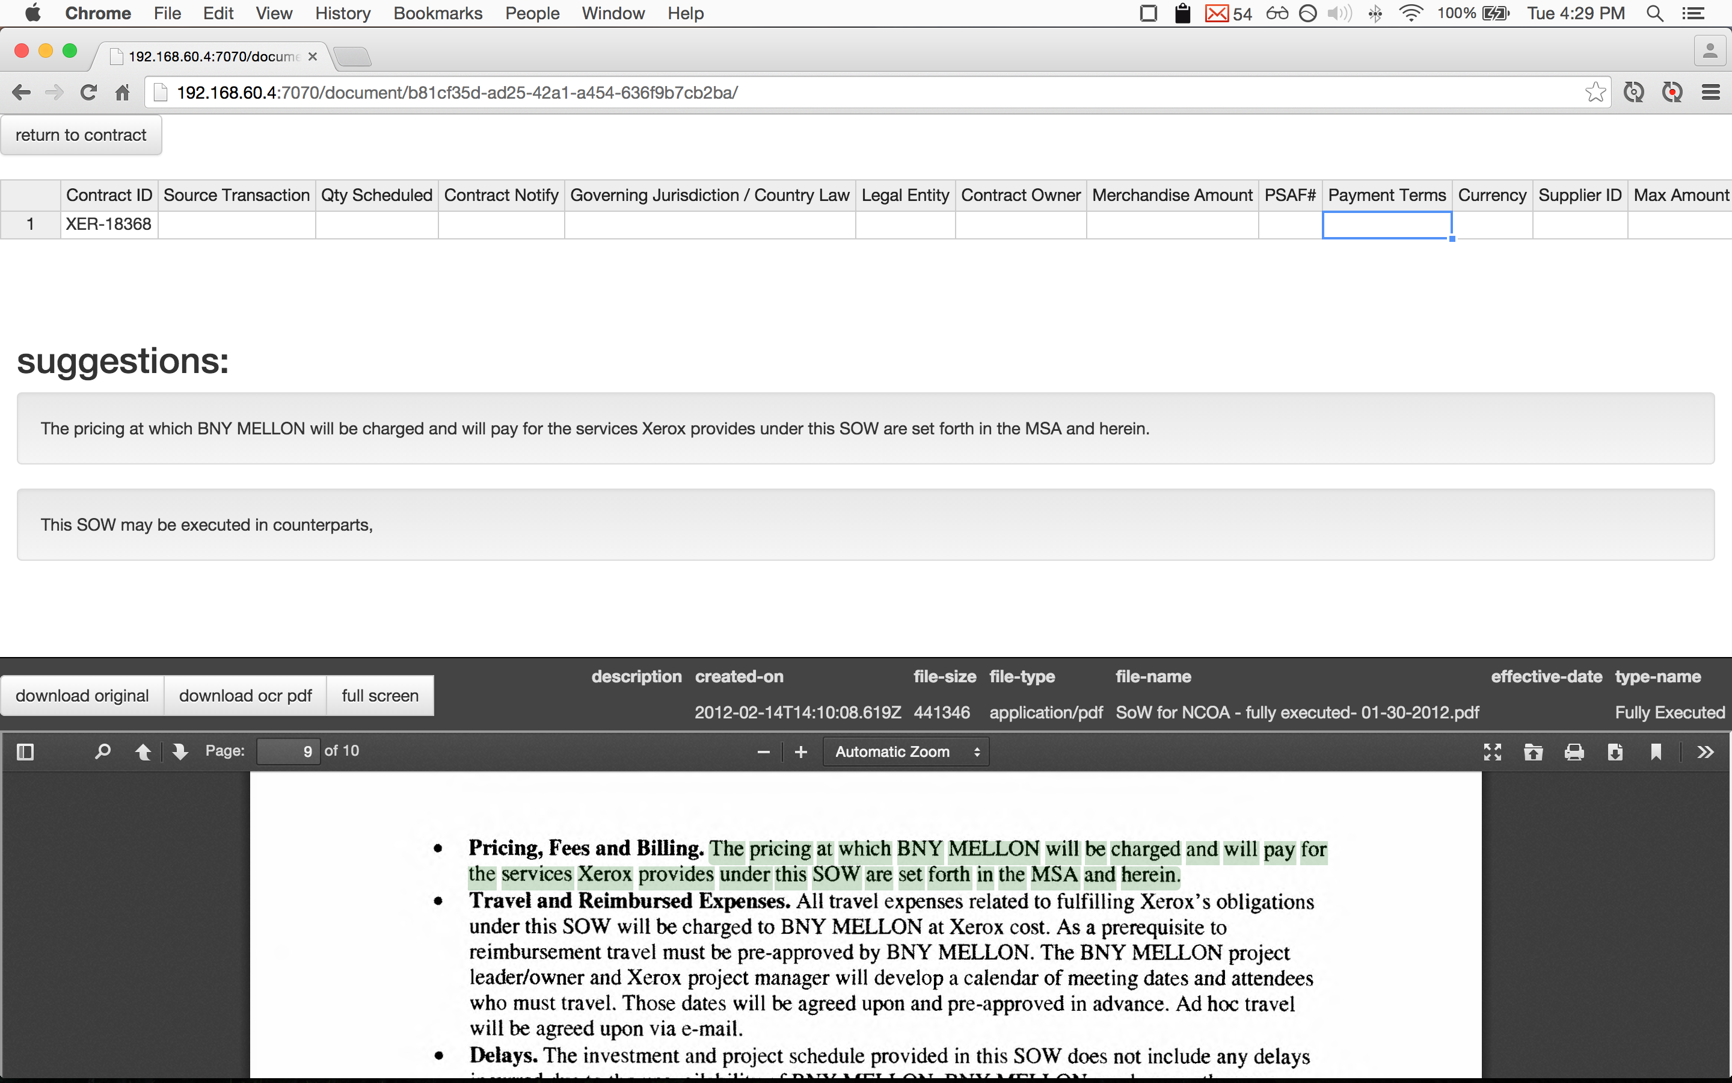
Task: Click the Chrome forward arrow
Action: coord(54,93)
